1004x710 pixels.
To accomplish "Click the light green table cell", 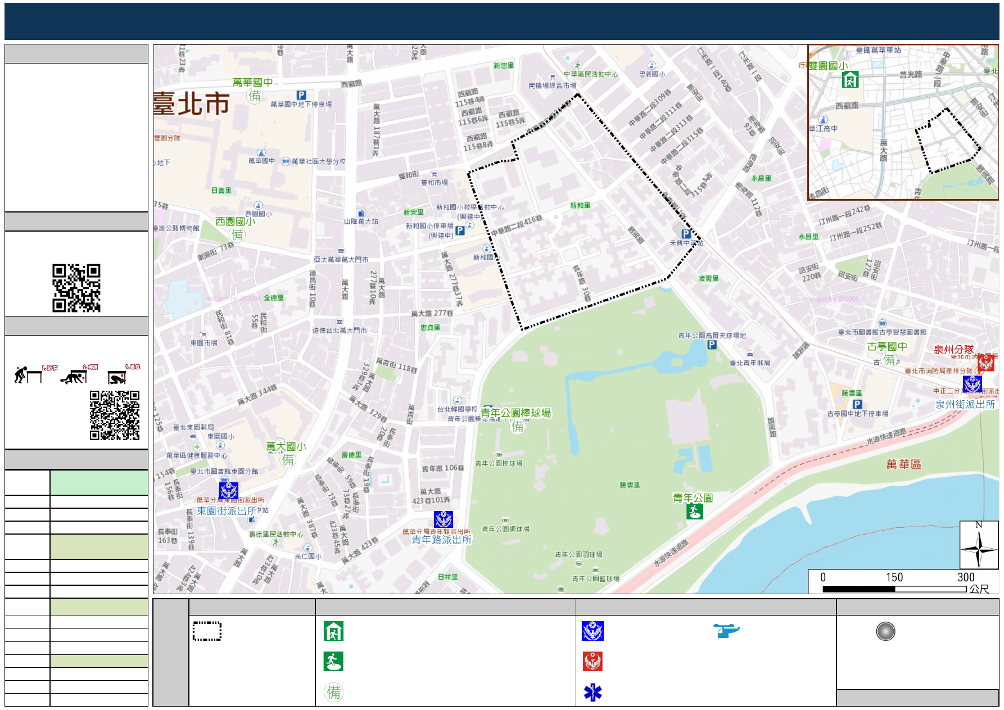I will pos(99,482).
